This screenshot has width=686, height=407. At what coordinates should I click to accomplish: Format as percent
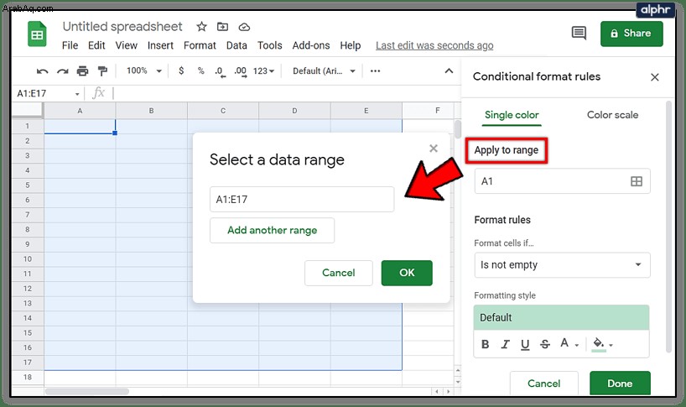coord(200,70)
